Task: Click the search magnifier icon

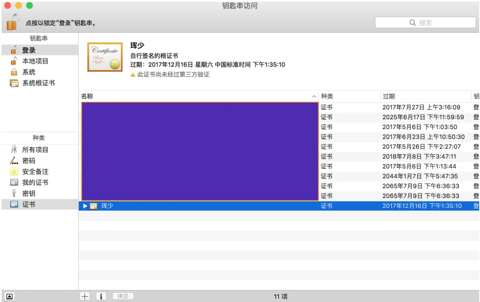Action: click(413, 23)
